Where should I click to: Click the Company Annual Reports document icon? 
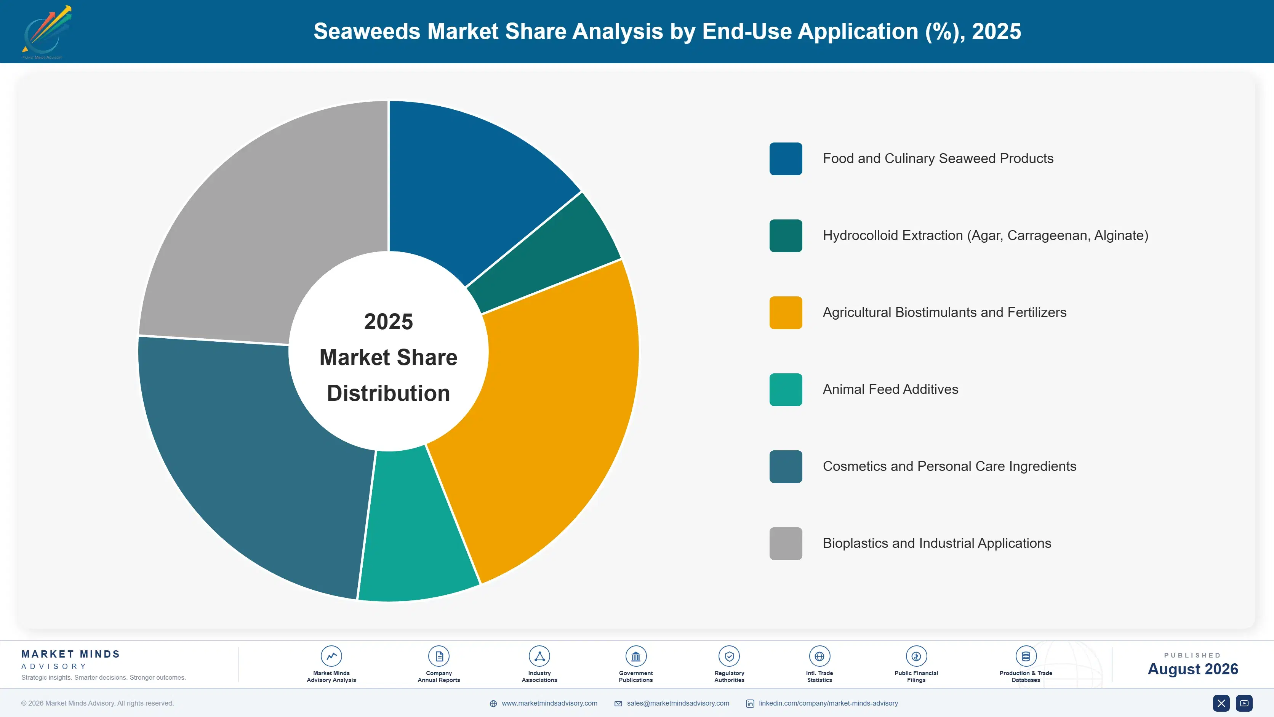tap(439, 656)
